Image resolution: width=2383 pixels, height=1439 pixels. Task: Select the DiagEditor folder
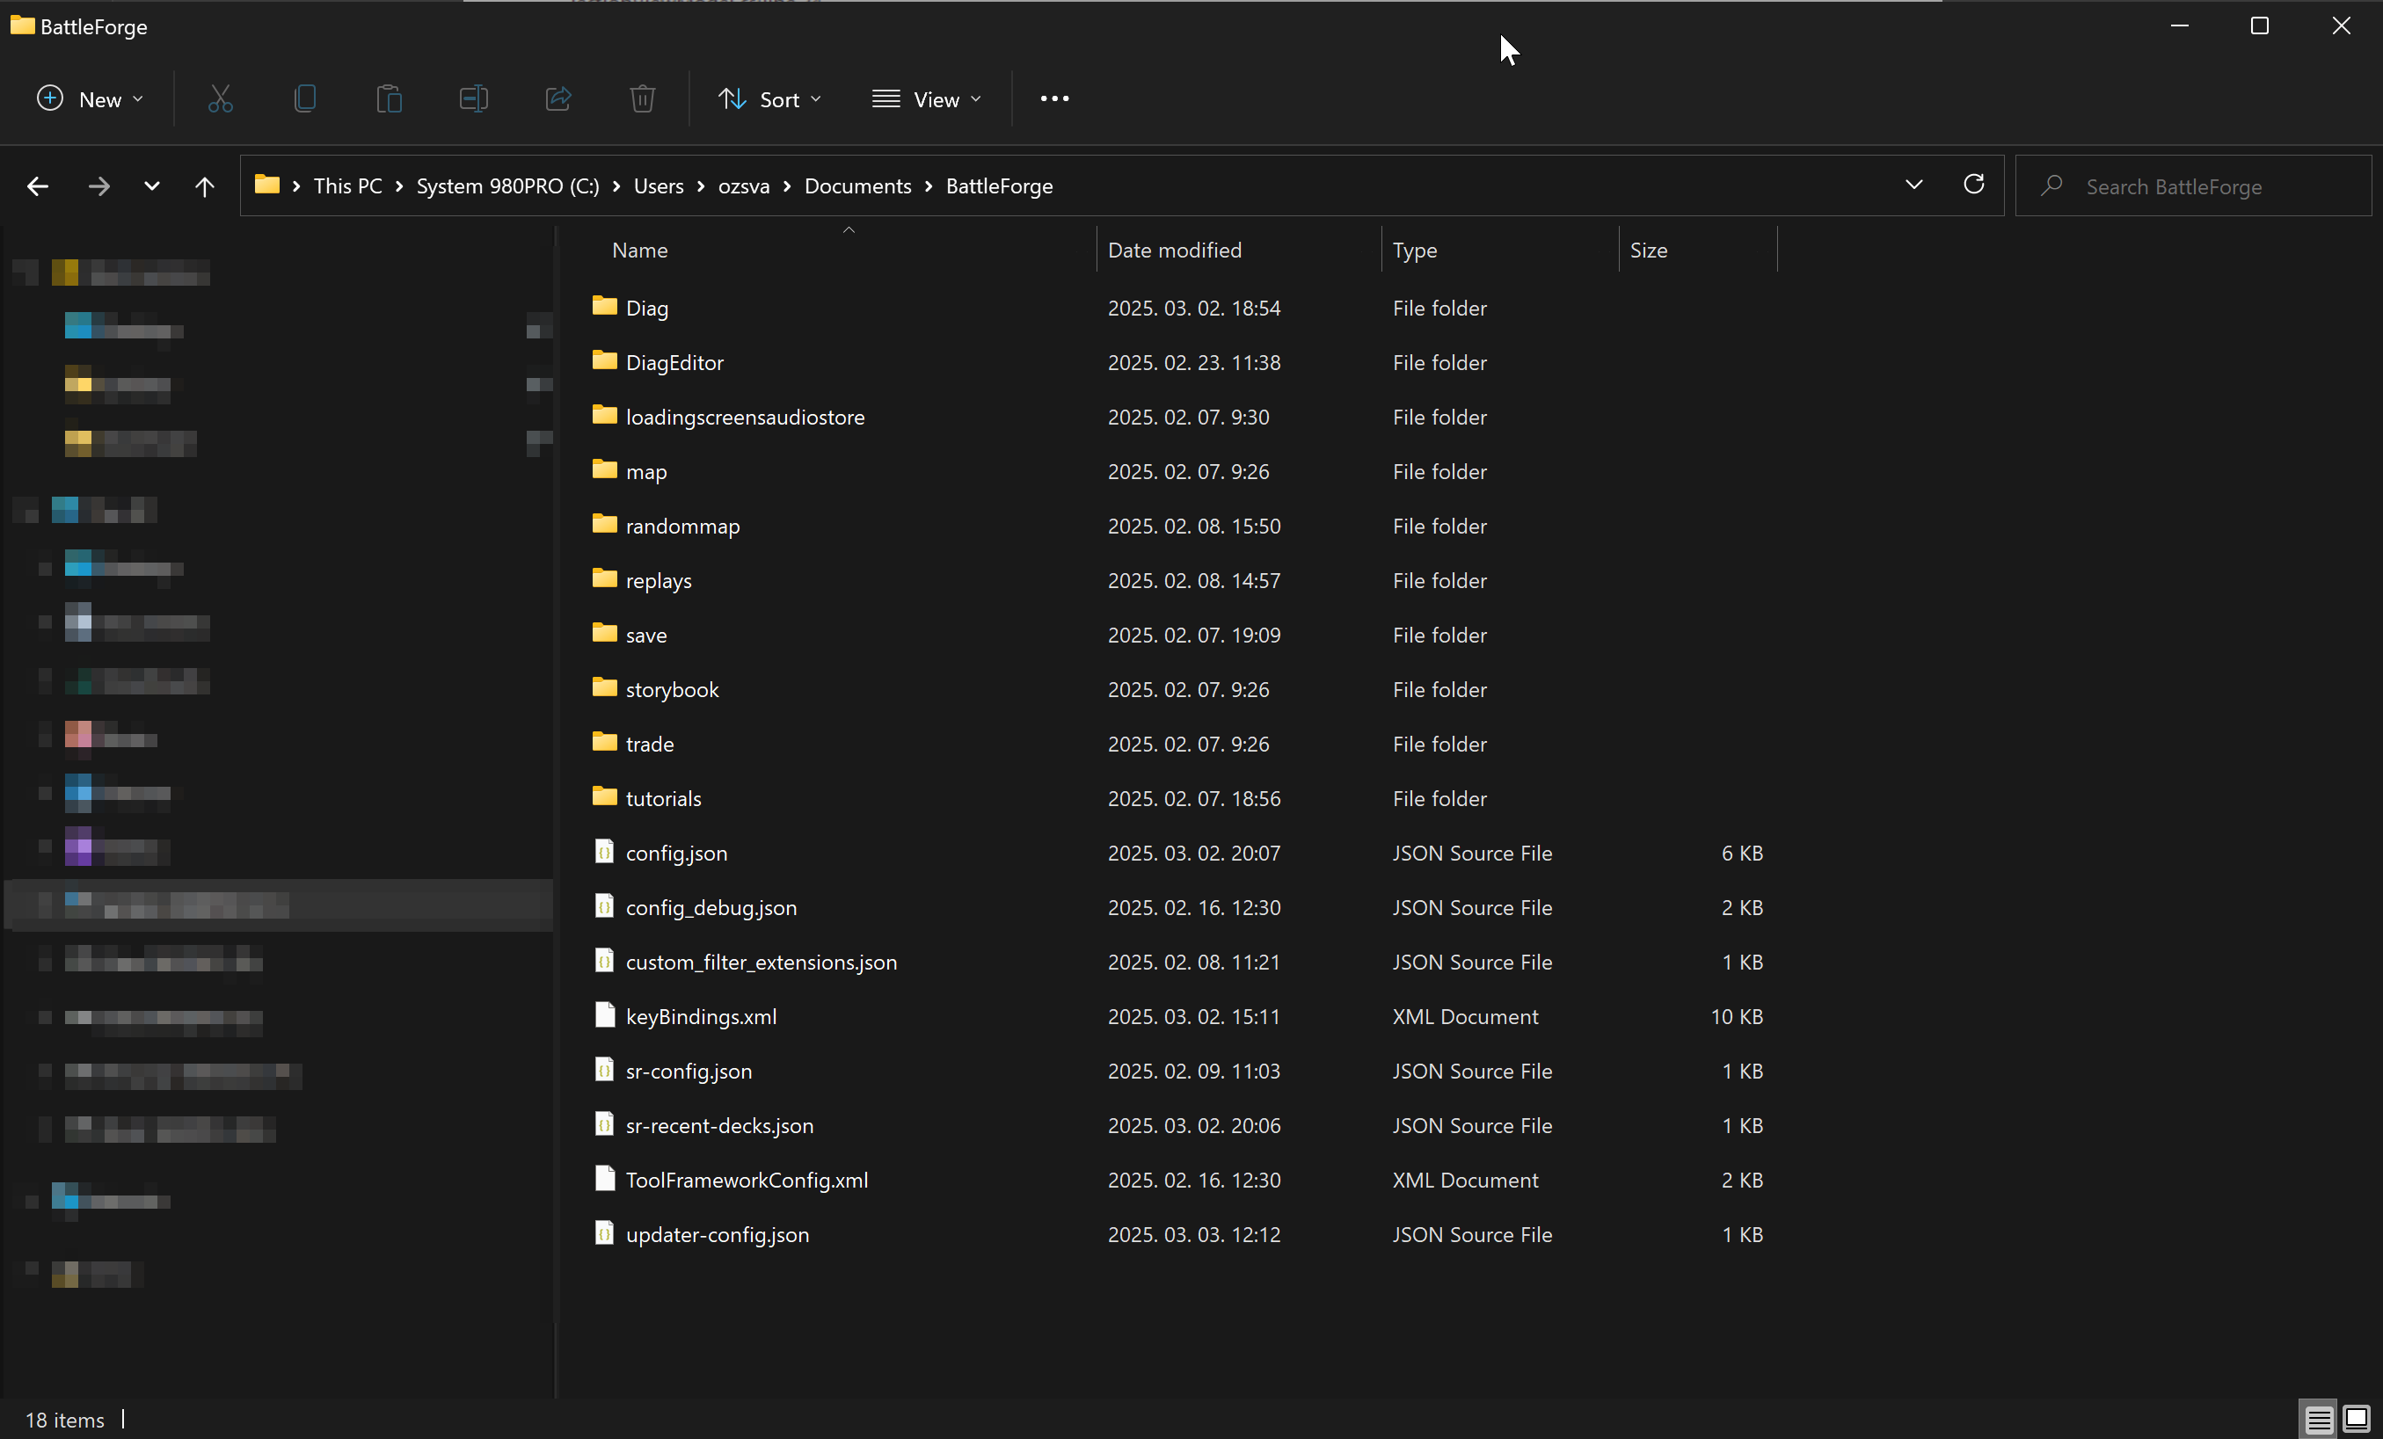click(x=674, y=361)
